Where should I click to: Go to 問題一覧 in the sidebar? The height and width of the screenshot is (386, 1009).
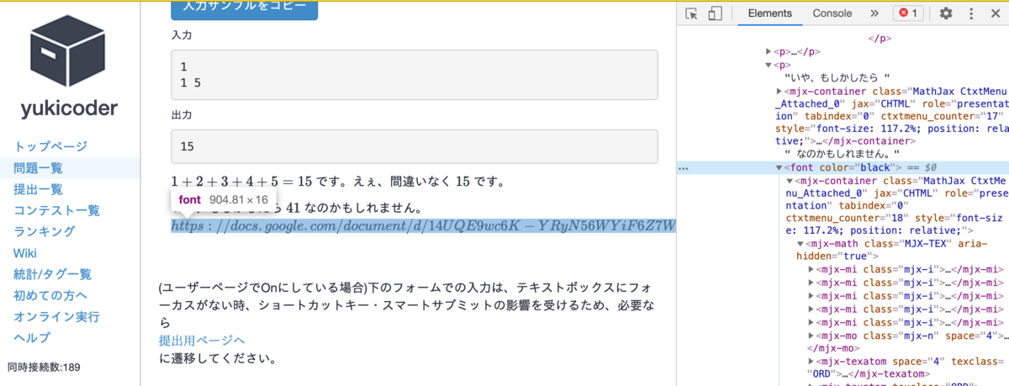(39, 168)
